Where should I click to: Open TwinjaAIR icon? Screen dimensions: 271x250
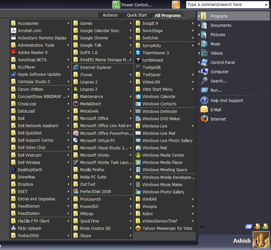(138, 67)
